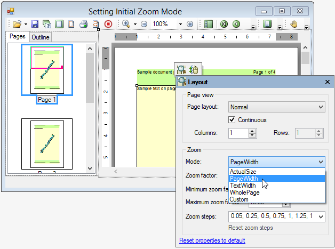Switch to the Outline tab
This screenshot has height=249, width=335.
tap(41, 37)
